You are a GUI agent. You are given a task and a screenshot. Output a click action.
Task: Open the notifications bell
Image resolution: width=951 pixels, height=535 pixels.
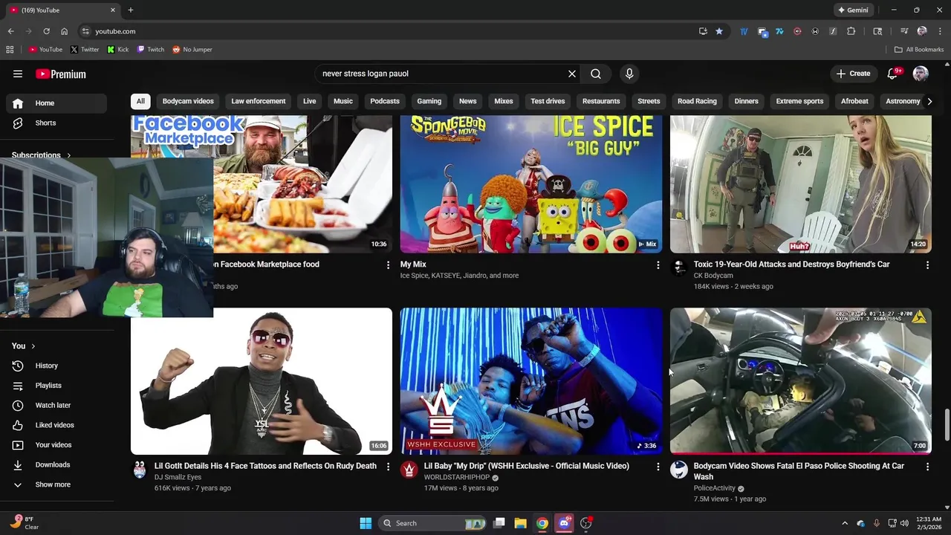click(x=893, y=74)
